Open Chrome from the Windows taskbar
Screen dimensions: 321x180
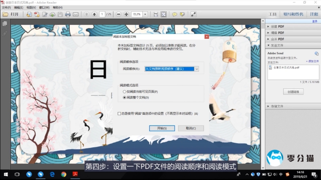[63, 174]
